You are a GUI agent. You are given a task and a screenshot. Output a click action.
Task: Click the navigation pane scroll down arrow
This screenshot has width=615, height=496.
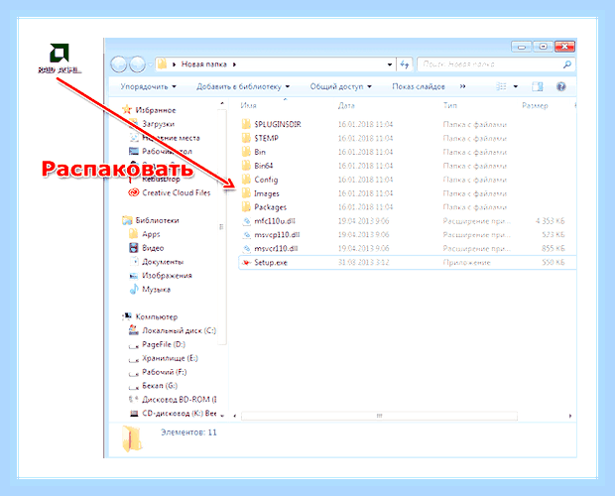coord(222,415)
